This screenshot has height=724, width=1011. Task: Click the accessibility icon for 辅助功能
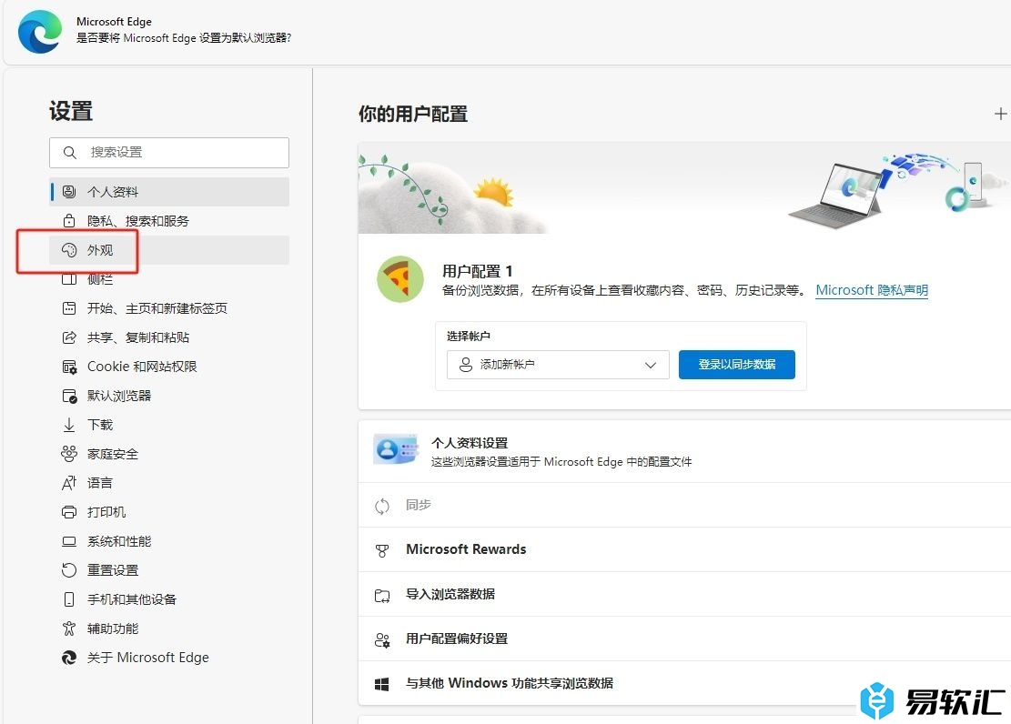tap(69, 628)
